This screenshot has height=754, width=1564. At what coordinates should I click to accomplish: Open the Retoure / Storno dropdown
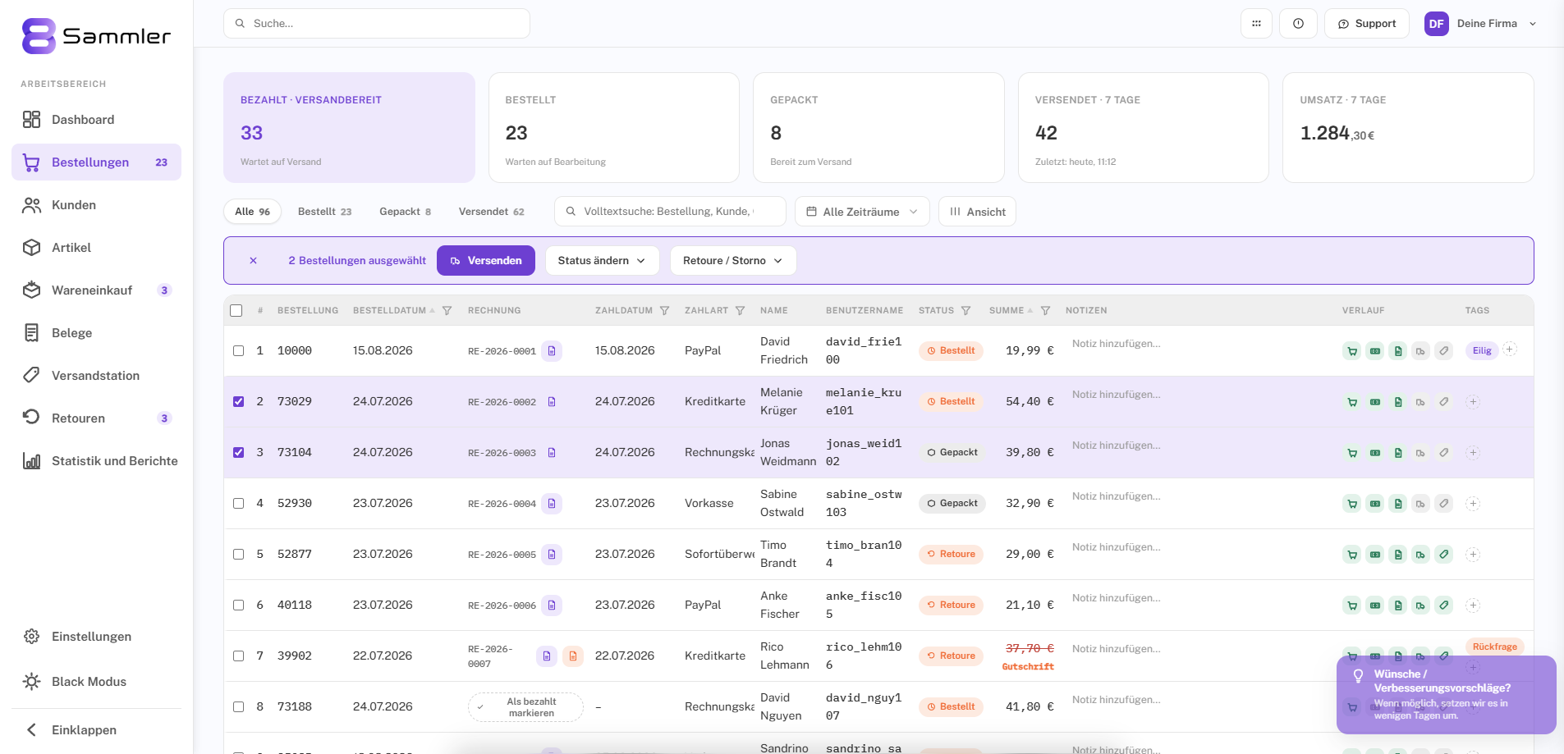pyautogui.click(x=733, y=261)
